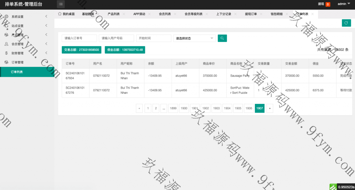355x190 pixels.
Task: Click the cube icon beside 订单管理
Action: 7,62
